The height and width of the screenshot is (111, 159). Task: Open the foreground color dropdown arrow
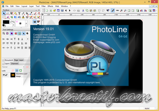(x=10, y=22)
